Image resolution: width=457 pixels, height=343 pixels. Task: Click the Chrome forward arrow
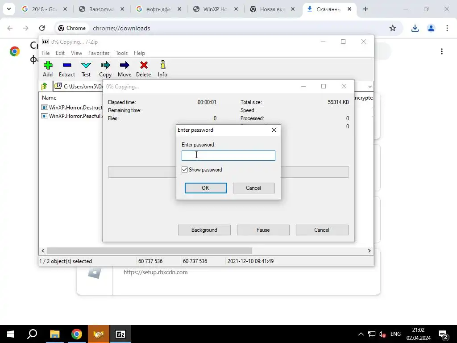[x=26, y=28]
